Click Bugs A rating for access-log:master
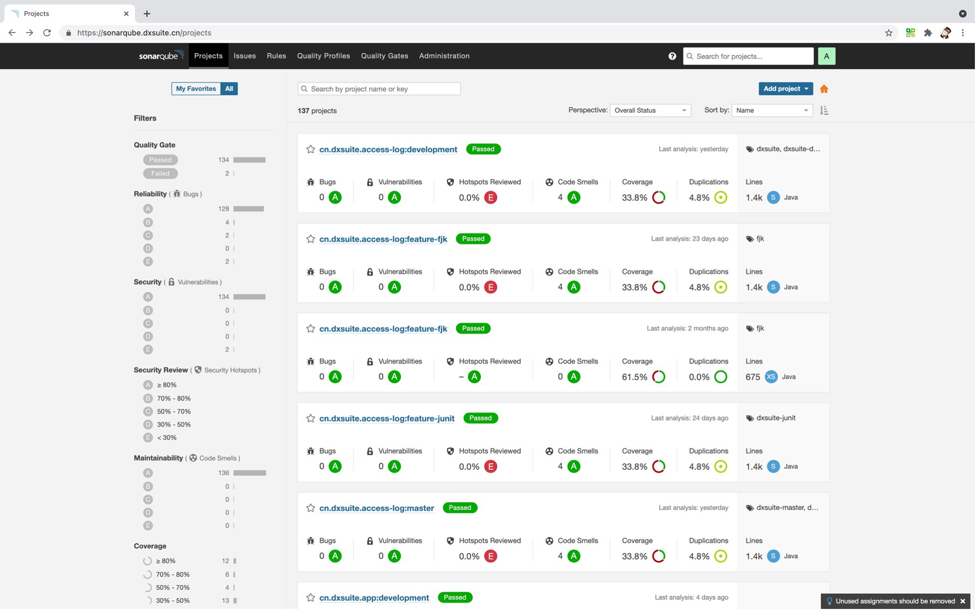 [335, 556]
